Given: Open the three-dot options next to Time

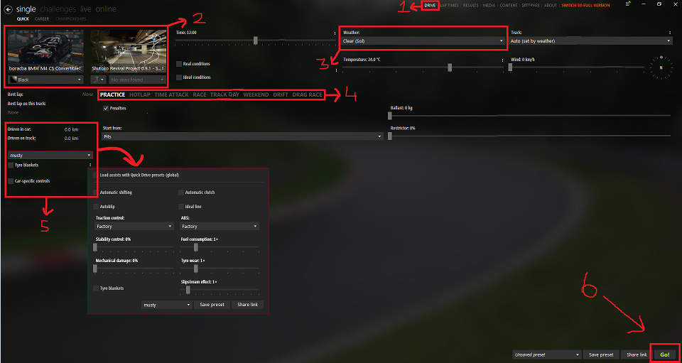Looking at the screenshot, I should point(335,33).
